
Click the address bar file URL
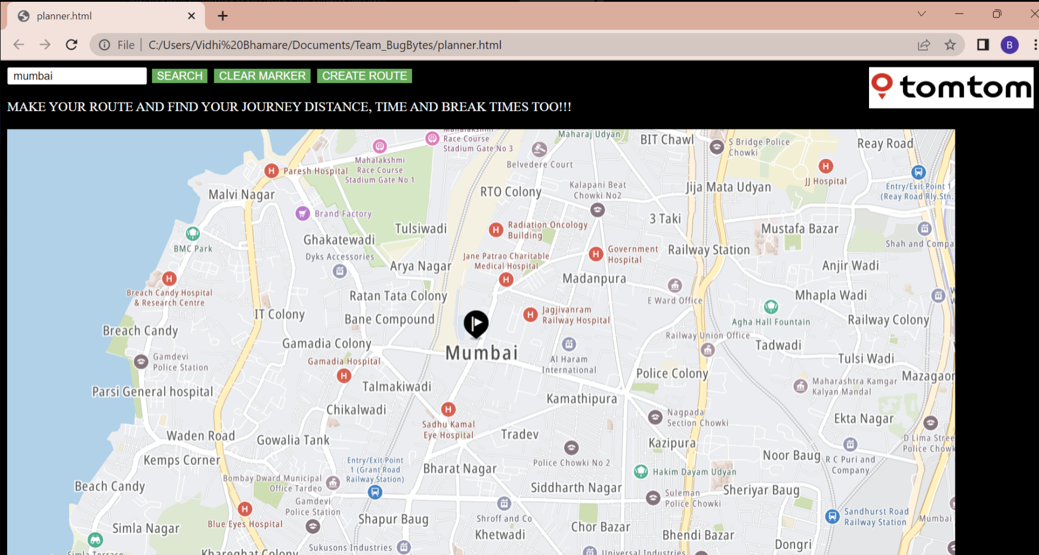325,45
